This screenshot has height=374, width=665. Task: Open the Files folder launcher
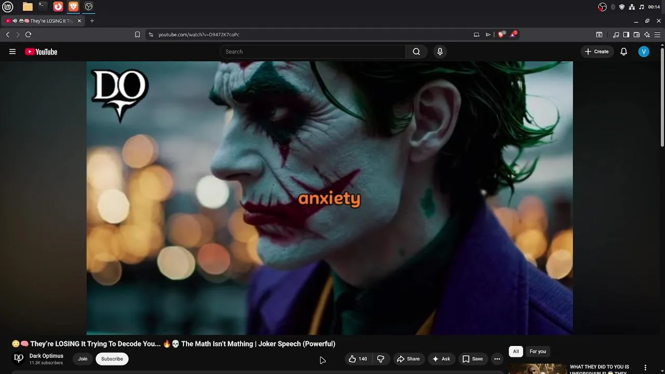[28, 7]
